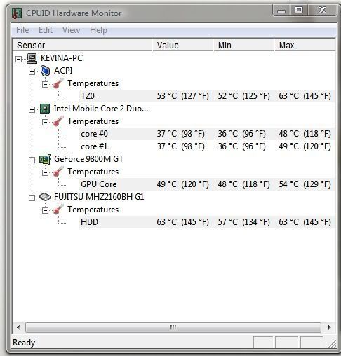Collapse the FUJITSU MHZ2160BH G1 node
Image resolution: width=341 pixels, height=356 pixels.
click(32, 198)
